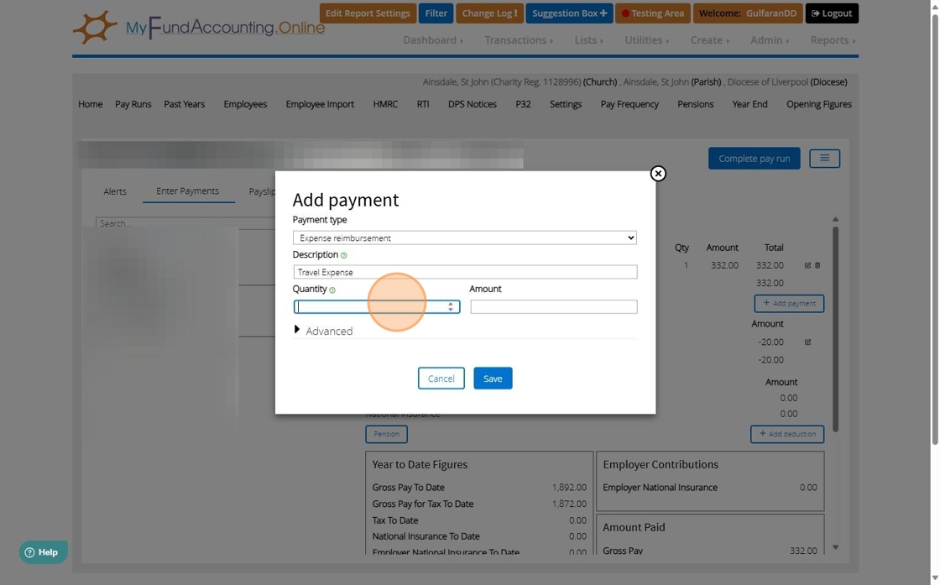Screen dimensions: 940x585
Task: Click the Description info icon
Action: click(x=343, y=255)
